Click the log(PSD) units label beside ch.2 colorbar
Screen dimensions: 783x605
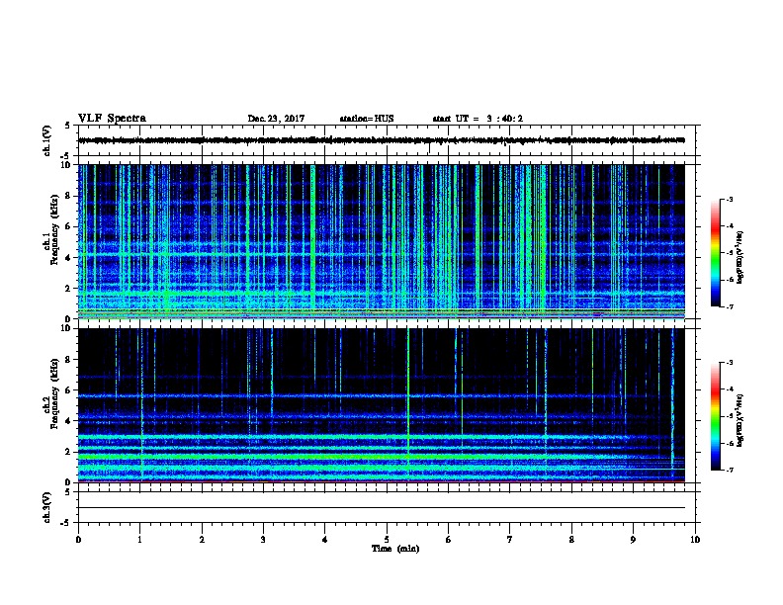point(740,421)
